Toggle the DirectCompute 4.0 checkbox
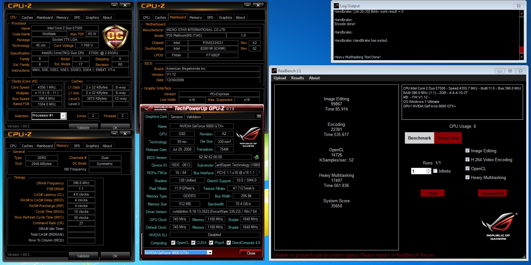This screenshot has width=531, height=265. [x=229, y=243]
